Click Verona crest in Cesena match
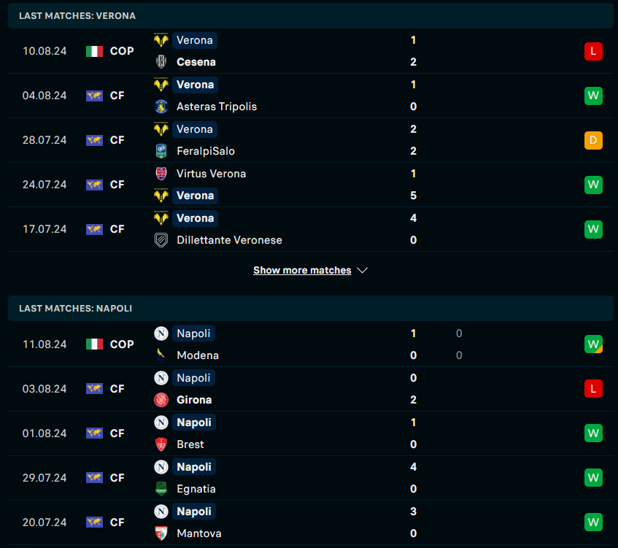The width and height of the screenshot is (618, 548). (161, 40)
